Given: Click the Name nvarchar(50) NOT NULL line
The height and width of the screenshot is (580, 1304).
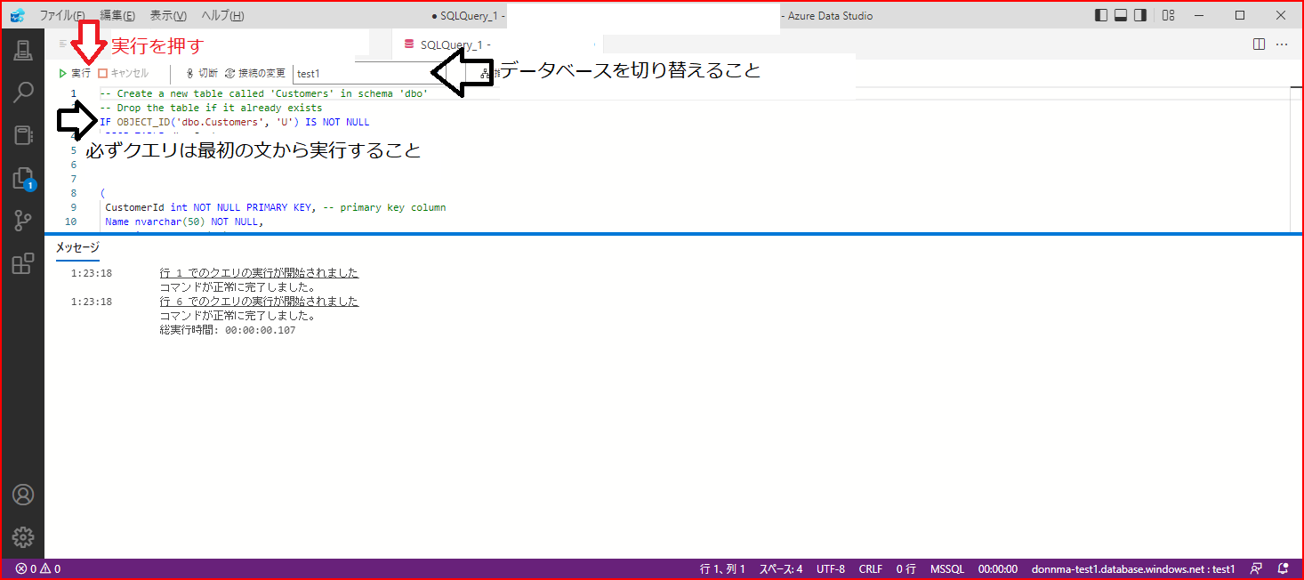Looking at the screenshot, I should coord(184,222).
